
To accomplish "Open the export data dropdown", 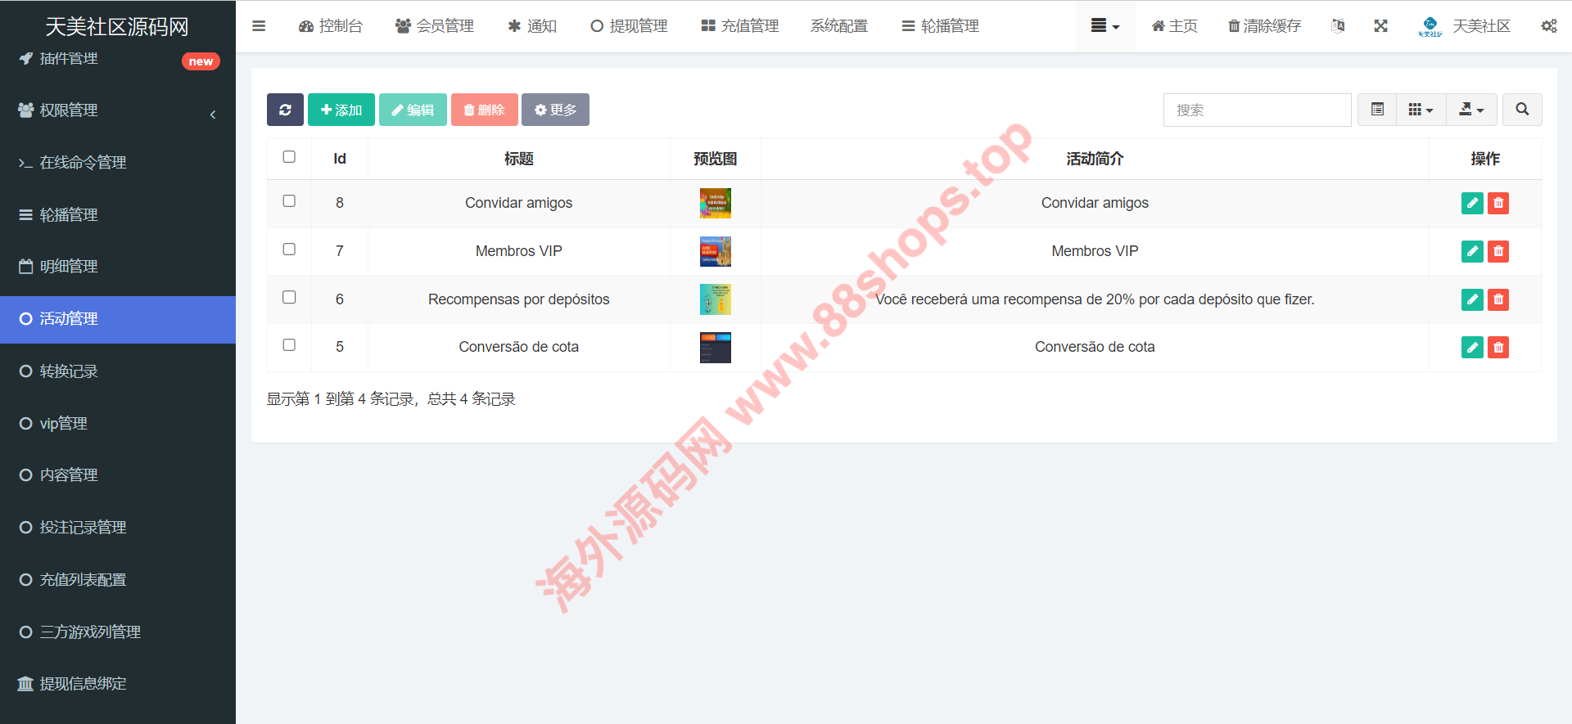I will click(1471, 110).
